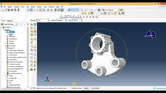Viewport: 166px width, 93px height.
Task: Open the File menu
Action: point(5,7)
